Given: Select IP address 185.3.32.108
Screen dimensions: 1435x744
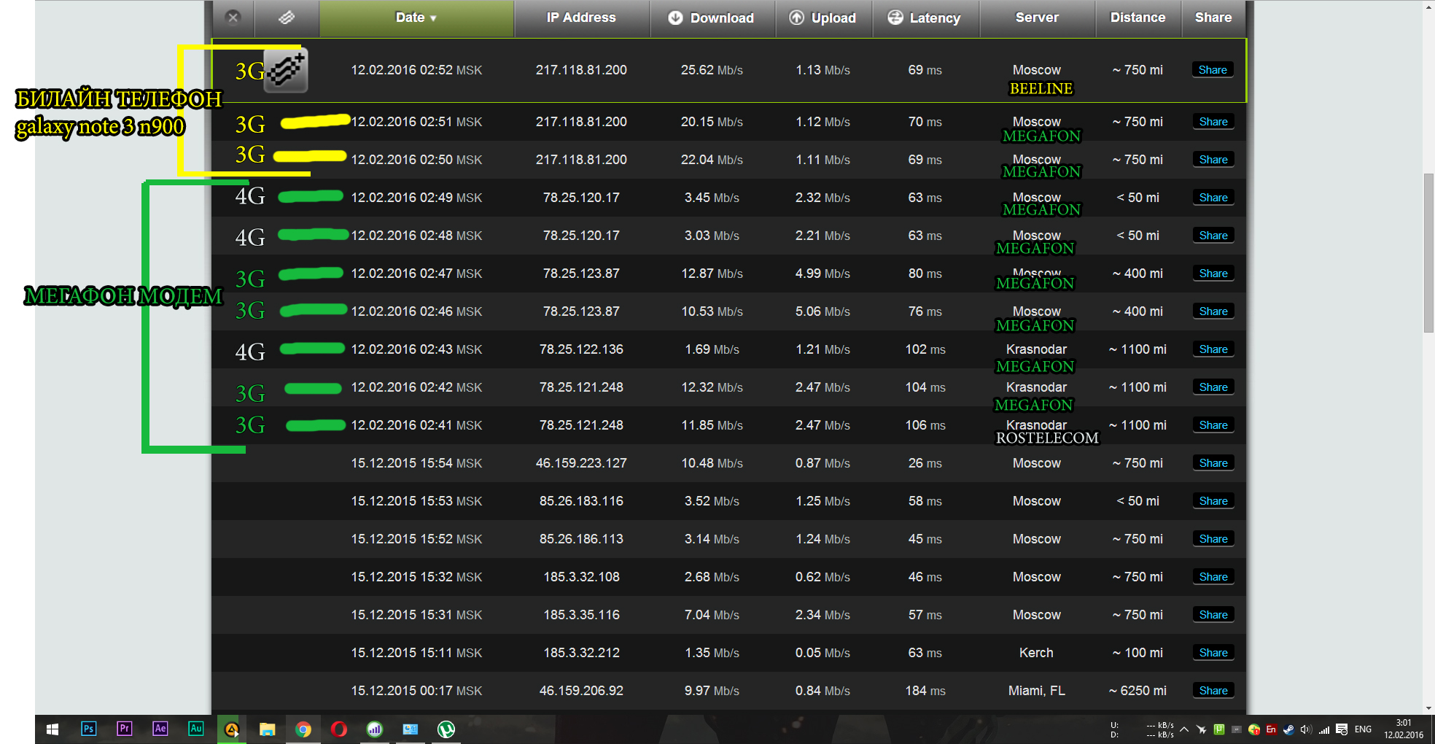Looking at the screenshot, I should (x=581, y=577).
